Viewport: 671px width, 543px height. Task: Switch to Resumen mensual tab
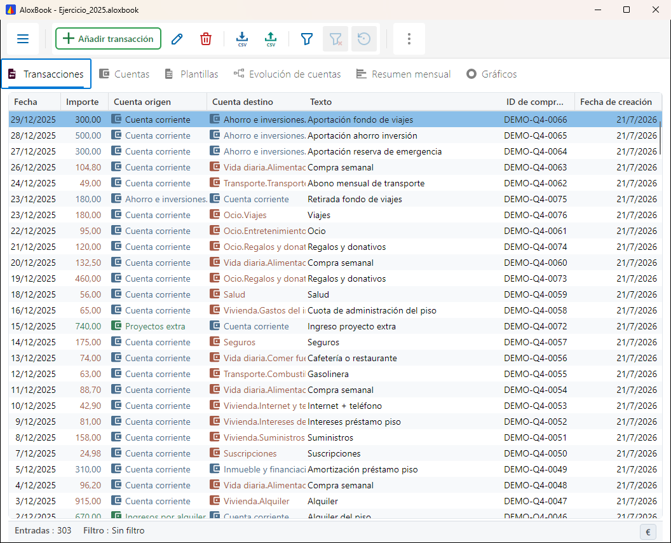click(x=403, y=74)
